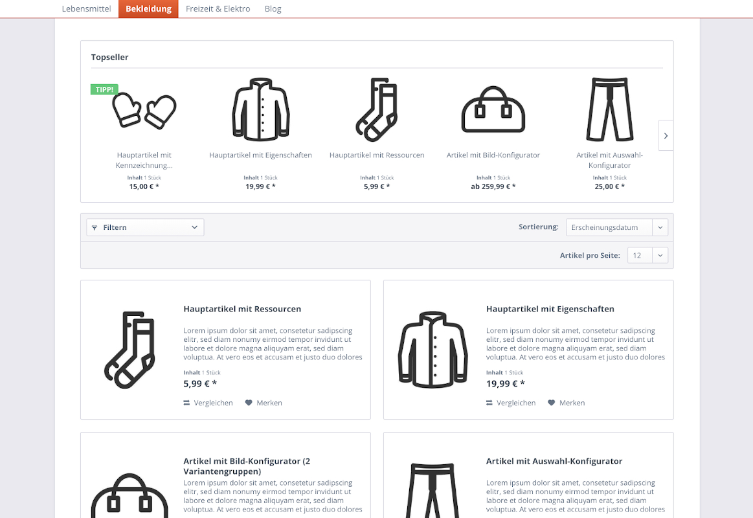
Task: Click Vergleichen under Hauptartikel mit Eigenschaften
Action: pyautogui.click(x=511, y=403)
